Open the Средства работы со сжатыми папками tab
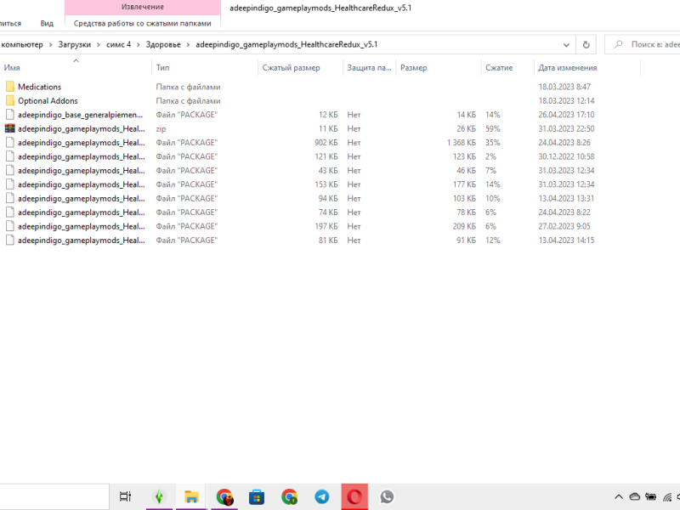 pos(142,24)
